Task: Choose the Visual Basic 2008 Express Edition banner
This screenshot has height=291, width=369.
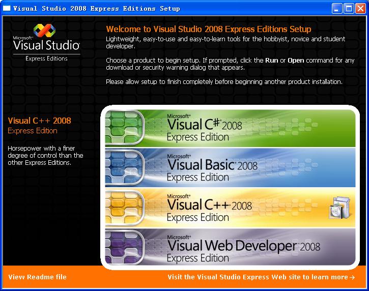Action: coord(230,168)
